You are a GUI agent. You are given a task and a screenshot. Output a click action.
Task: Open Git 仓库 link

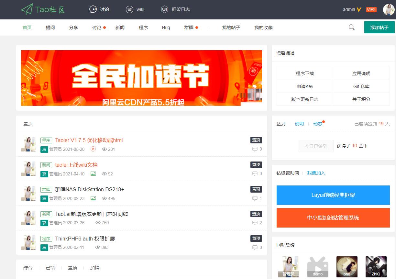click(x=361, y=86)
